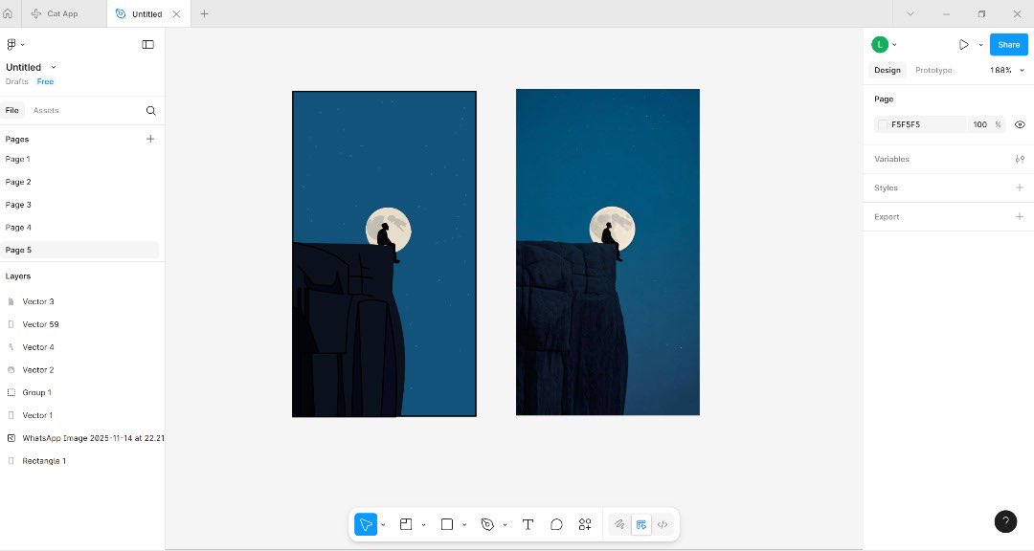Click the Present play icon
Screen dimensions: 1034x551
(x=963, y=45)
